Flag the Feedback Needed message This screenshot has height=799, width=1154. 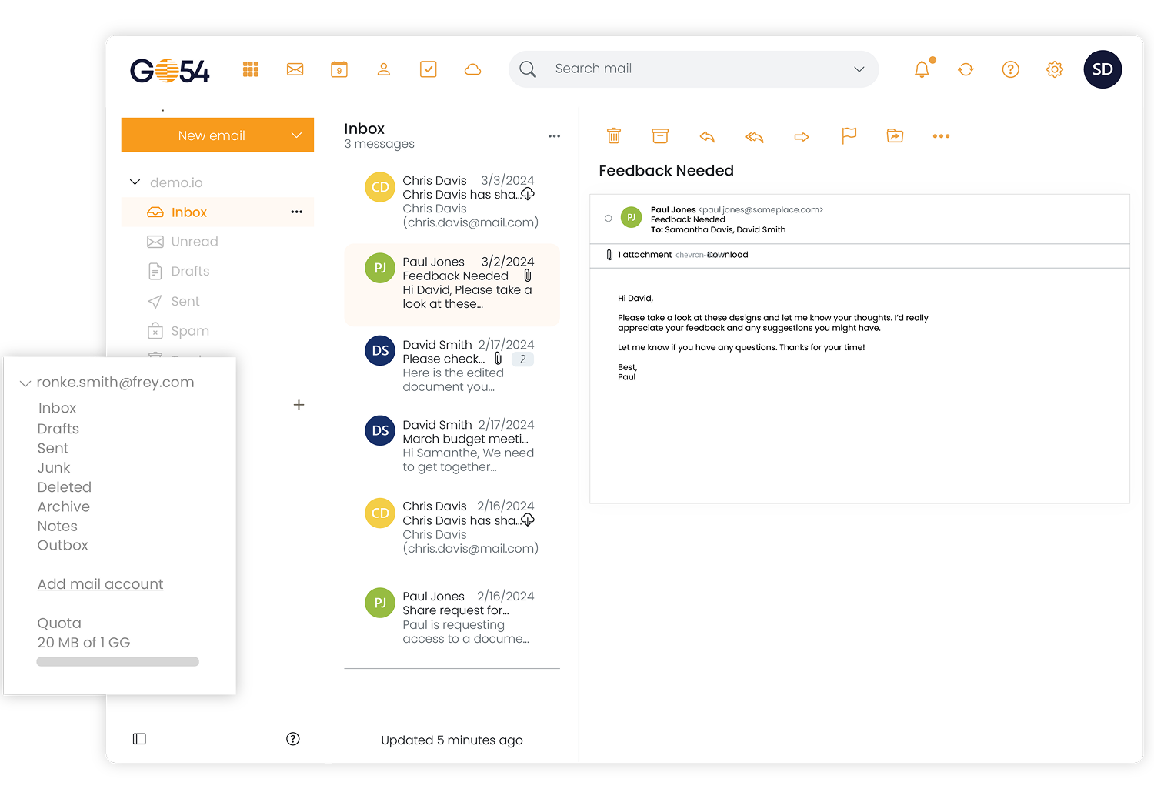coord(849,136)
